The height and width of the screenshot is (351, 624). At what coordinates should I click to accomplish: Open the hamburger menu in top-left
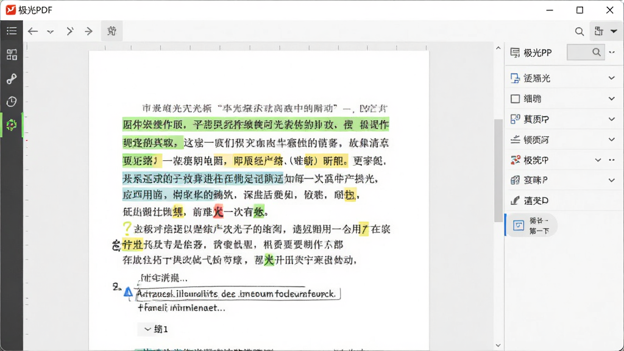[12, 30]
